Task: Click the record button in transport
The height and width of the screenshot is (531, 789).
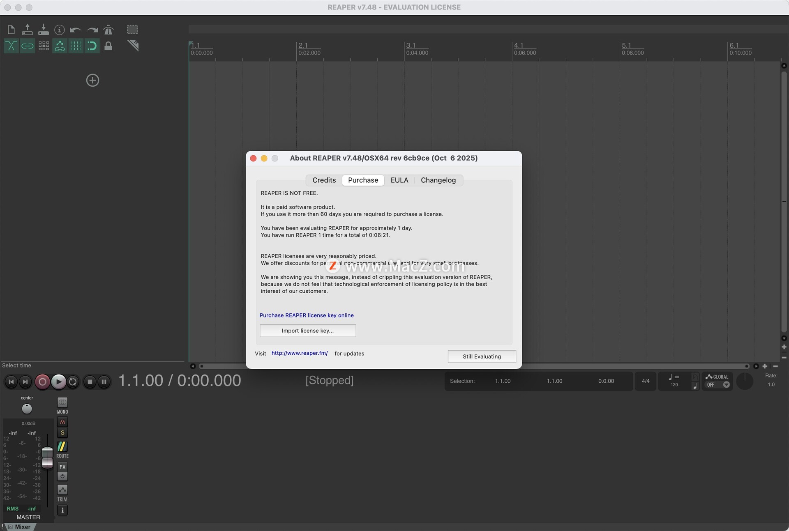Action: click(x=42, y=382)
